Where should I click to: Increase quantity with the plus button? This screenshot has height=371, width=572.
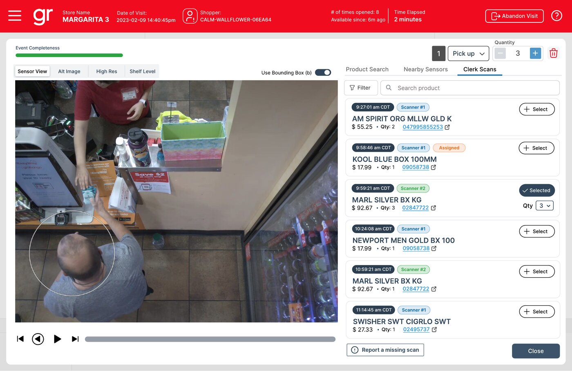click(x=535, y=53)
